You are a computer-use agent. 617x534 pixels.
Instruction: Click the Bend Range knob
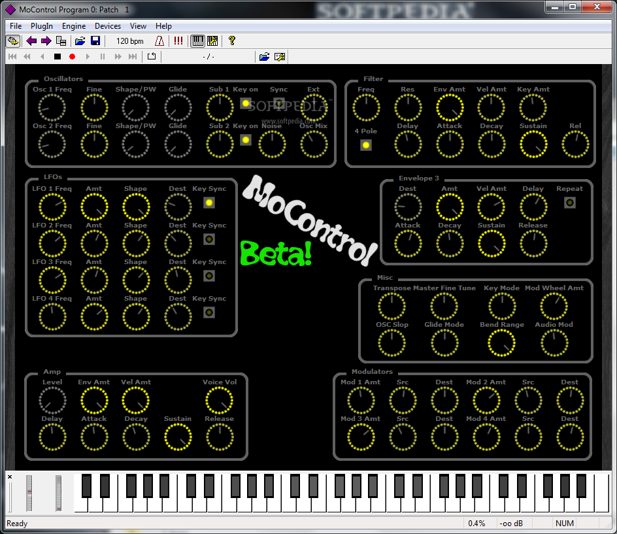(x=502, y=343)
